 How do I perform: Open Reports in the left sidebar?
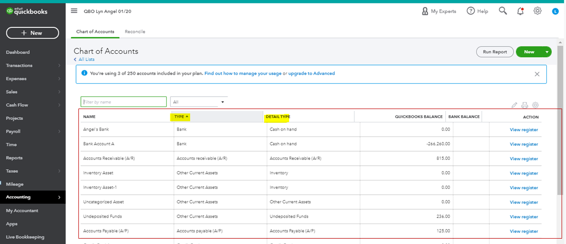pyautogui.click(x=14, y=157)
